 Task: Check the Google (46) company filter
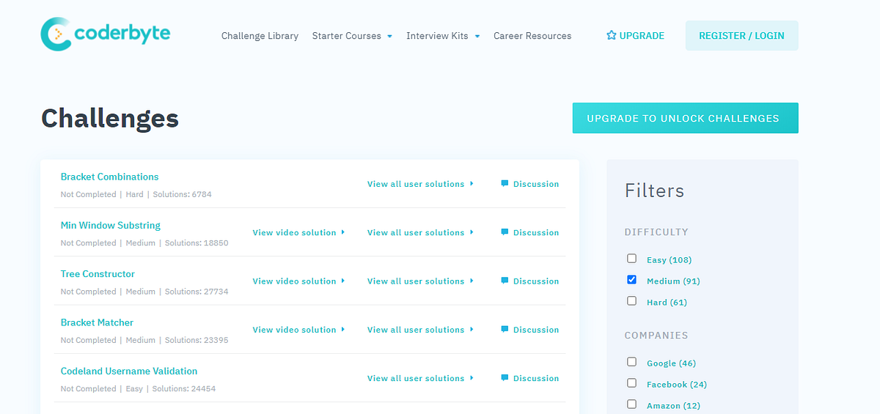pyautogui.click(x=631, y=362)
